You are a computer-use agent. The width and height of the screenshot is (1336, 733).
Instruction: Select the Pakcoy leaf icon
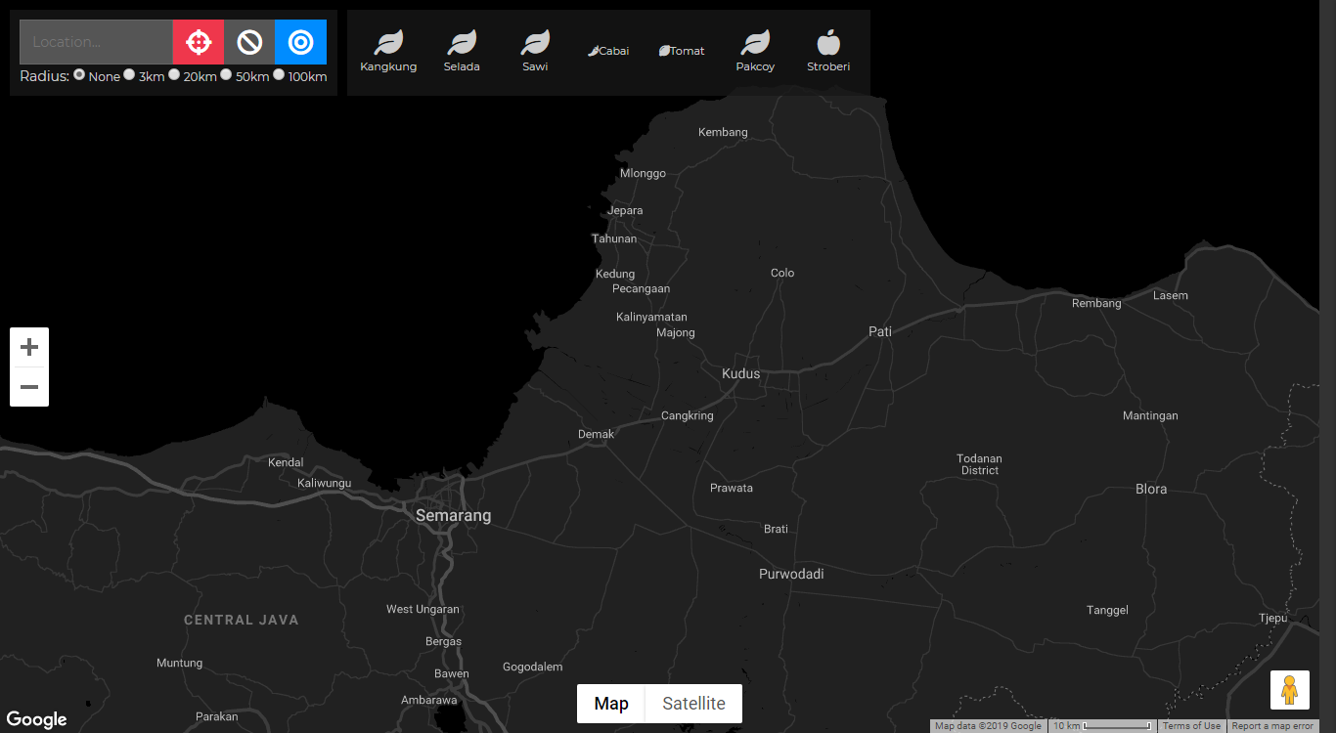coord(755,52)
